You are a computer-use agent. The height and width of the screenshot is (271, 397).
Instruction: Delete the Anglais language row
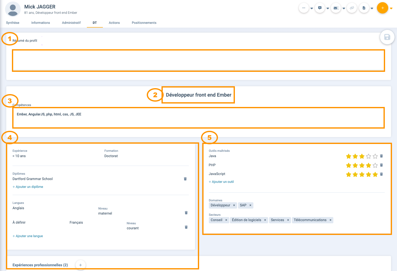point(186,213)
